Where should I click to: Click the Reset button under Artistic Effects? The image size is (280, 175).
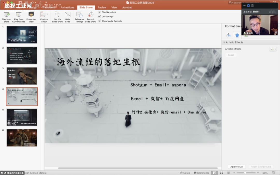(x=231, y=55)
